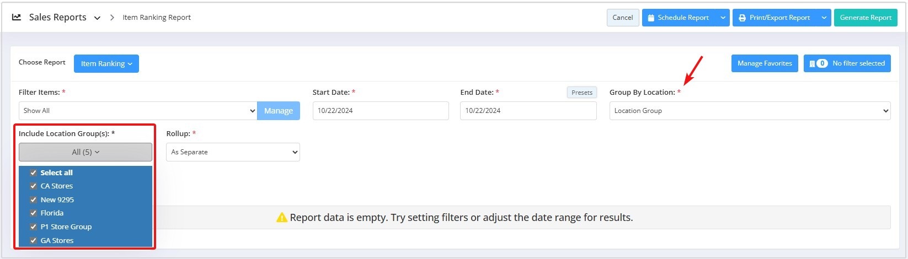Click the Sales Reports chart icon
Viewport: 908px width, 259px height.
tap(17, 17)
